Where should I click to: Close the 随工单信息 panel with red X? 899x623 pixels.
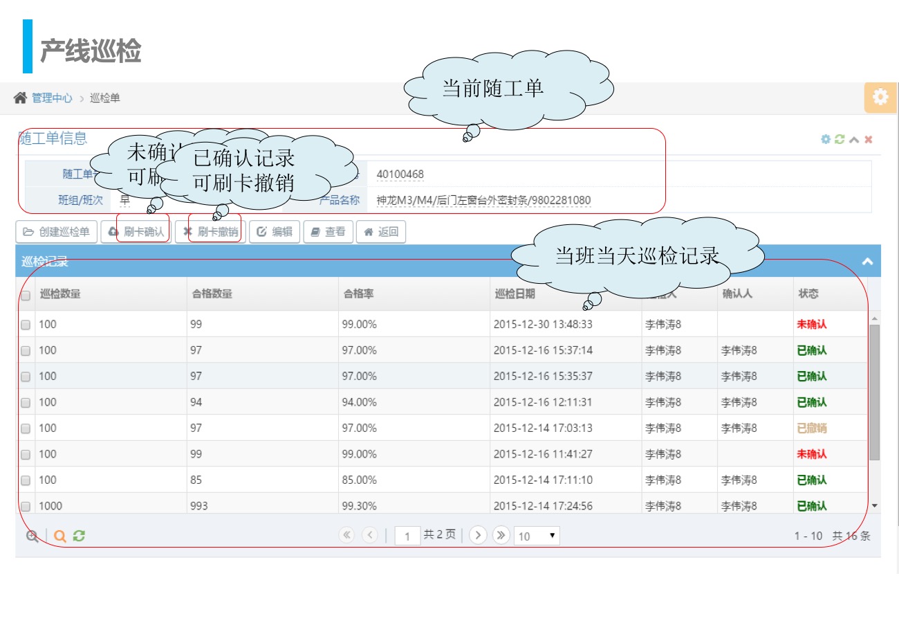tap(869, 139)
